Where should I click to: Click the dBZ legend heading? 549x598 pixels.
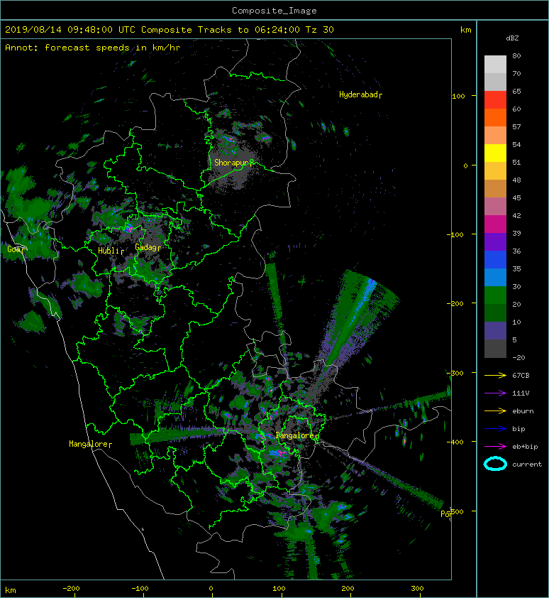click(512, 38)
